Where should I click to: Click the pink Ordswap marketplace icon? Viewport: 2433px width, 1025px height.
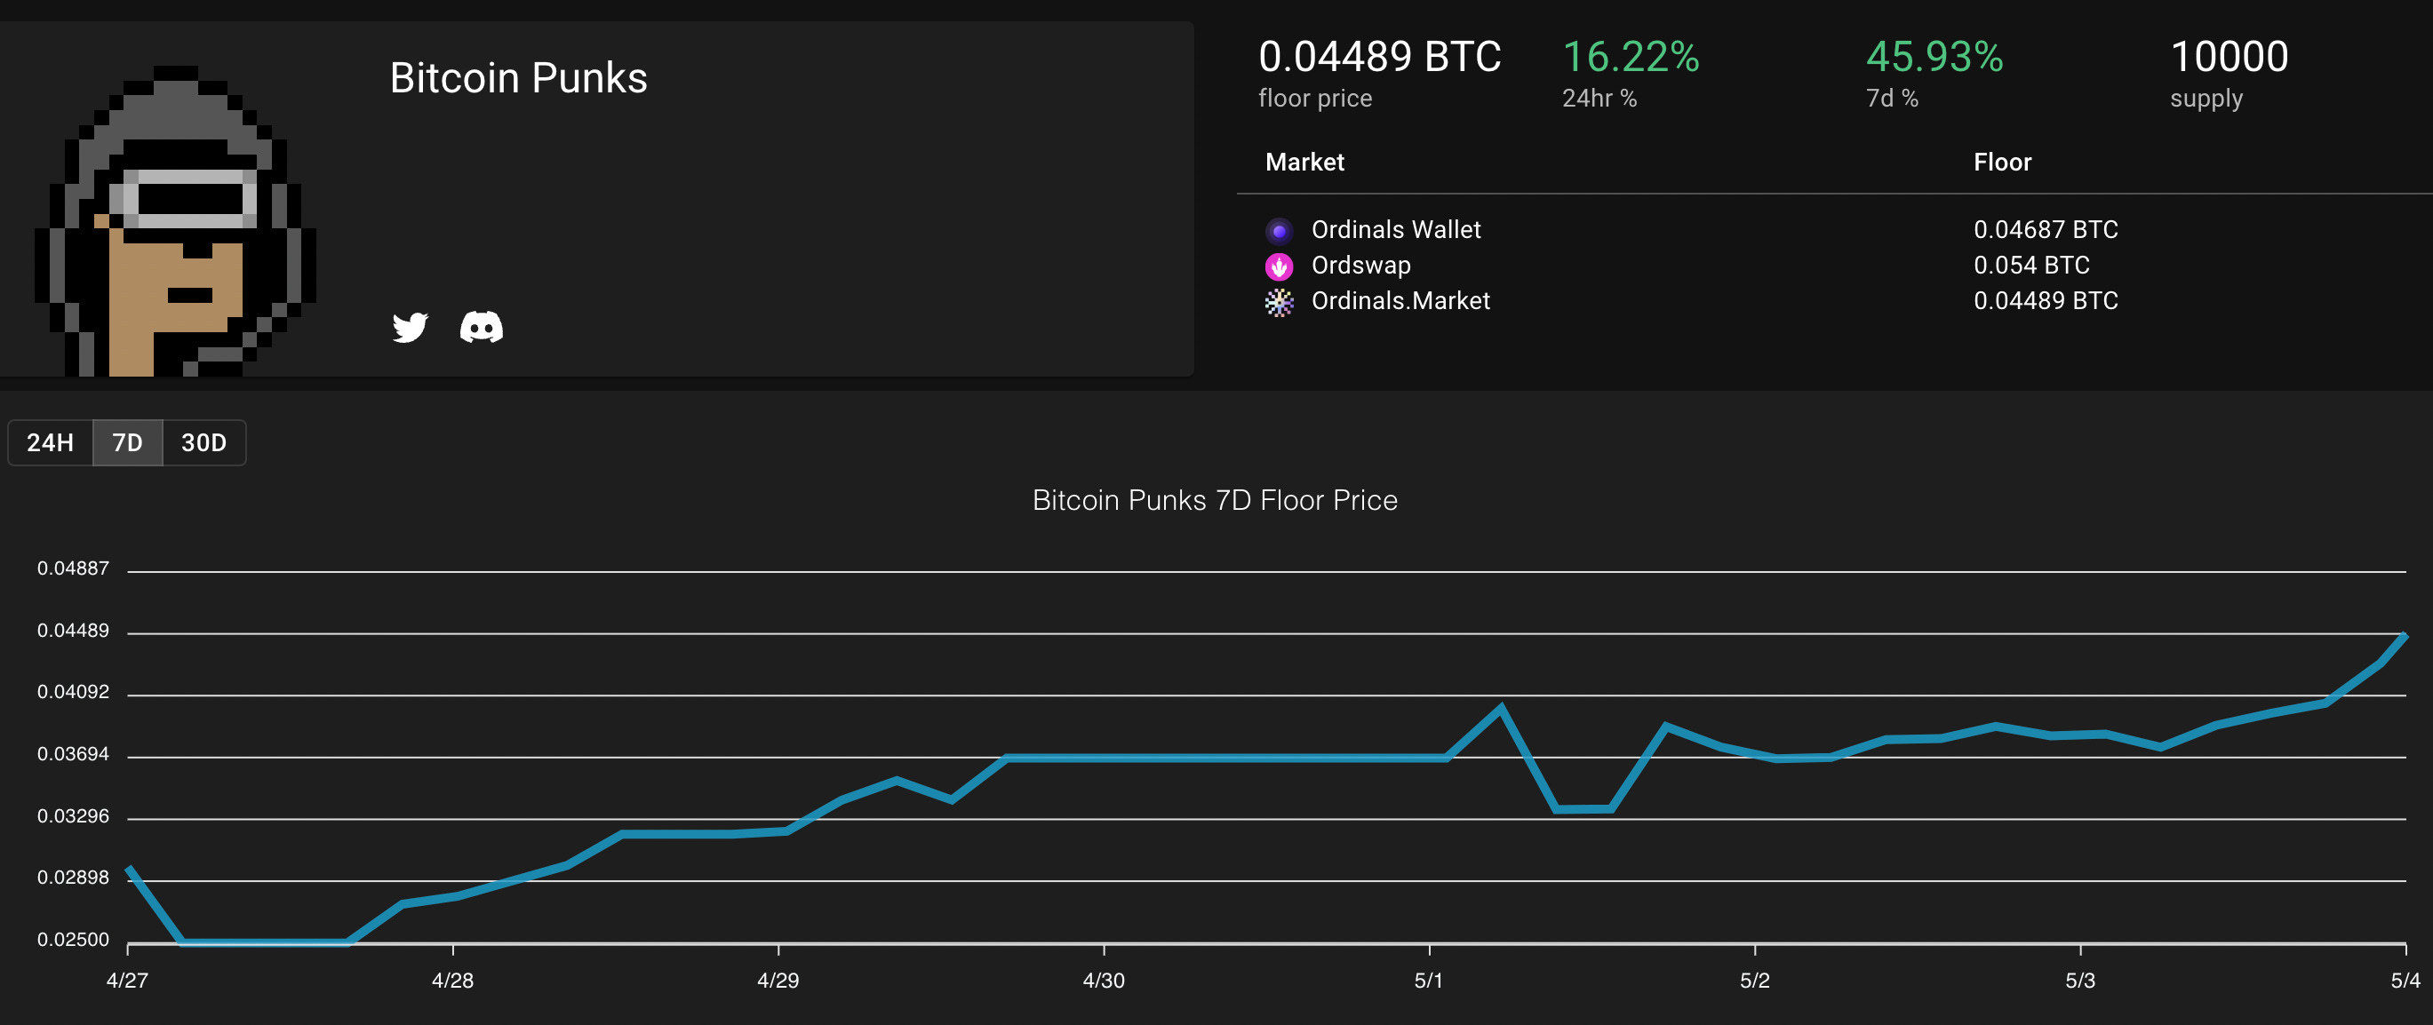1280,266
